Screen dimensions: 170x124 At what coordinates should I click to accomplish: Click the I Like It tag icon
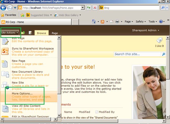coord(159,40)
